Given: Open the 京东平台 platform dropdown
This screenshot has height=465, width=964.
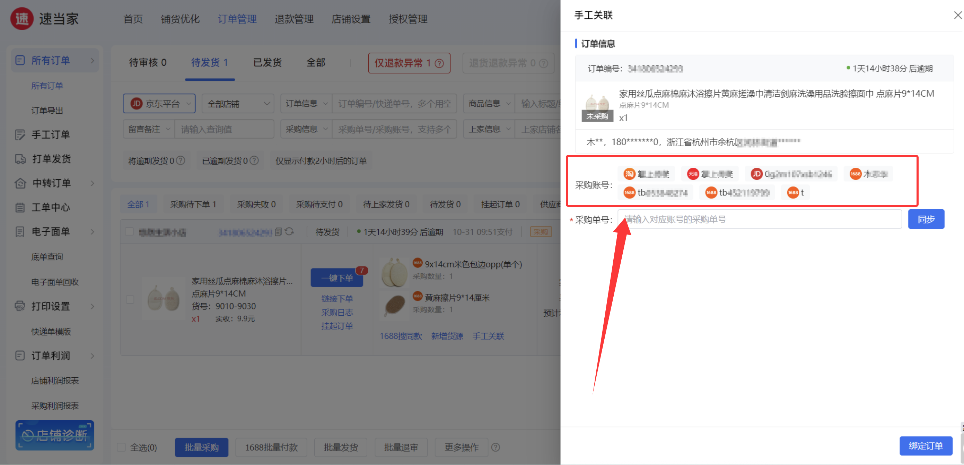Looking at the screenshot, I should point(159,104).
